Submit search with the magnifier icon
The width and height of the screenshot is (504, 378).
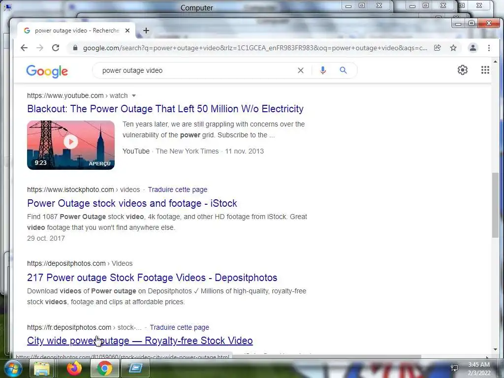343,70
